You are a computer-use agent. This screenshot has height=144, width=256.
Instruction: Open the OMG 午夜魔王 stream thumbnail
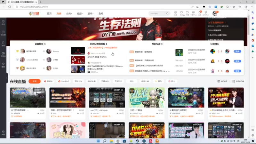[x=147, y=130]
